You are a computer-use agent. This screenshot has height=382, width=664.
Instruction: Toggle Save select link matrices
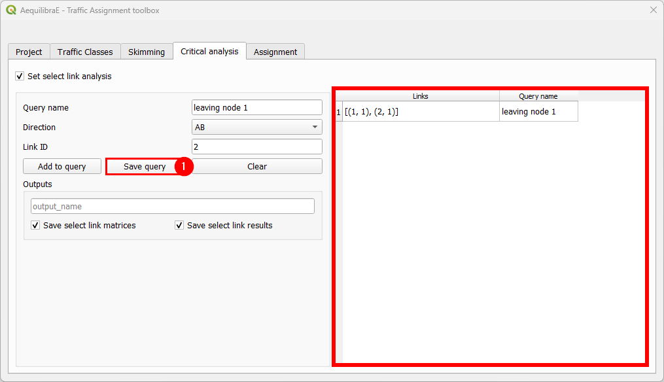(35, 225)
